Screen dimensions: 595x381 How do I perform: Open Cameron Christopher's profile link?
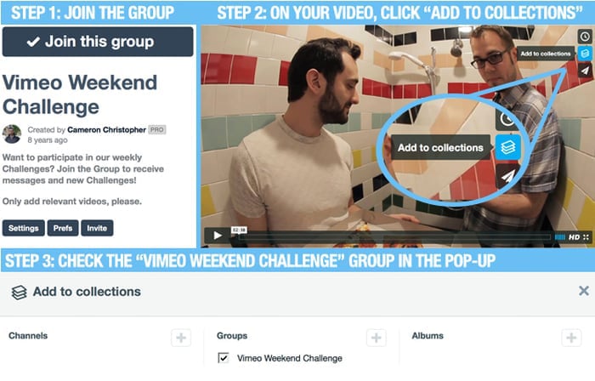point(106,130)
